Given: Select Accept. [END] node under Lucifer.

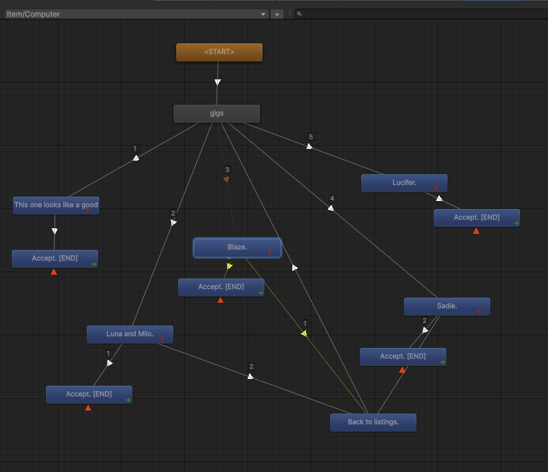Looking at the screenshot, I should [477, 218].
